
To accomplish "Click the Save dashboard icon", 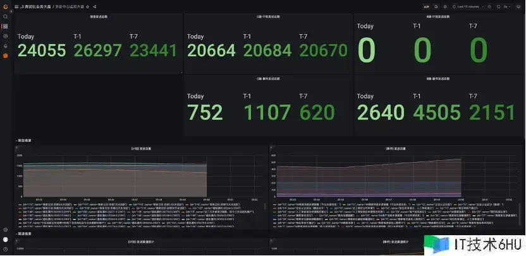I will point(436,6).
